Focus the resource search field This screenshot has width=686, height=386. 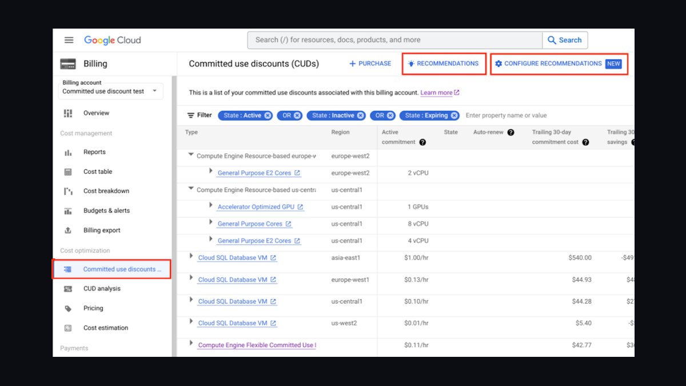pyautogui.click(x=395, y=40)
